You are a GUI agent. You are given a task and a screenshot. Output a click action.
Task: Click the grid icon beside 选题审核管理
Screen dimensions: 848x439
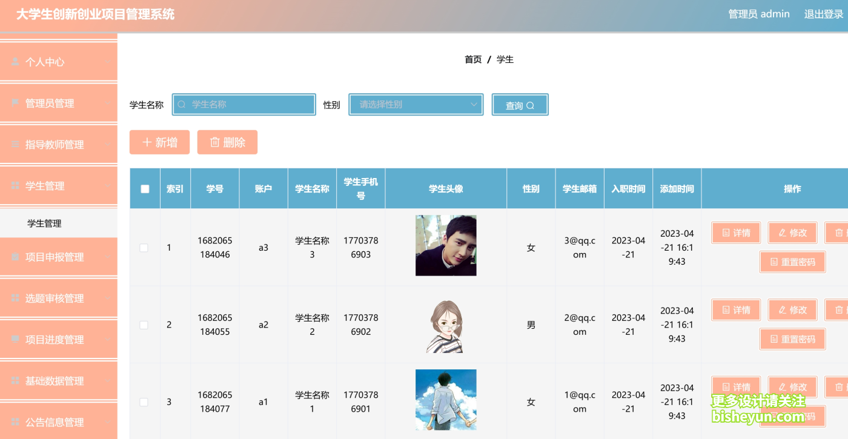click(15, 298)
